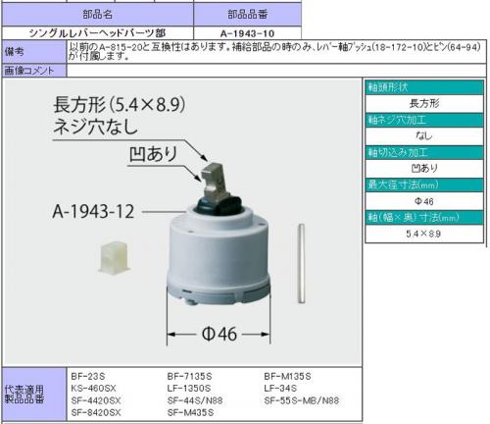Select model SF-M435S
490x424 pixels.
pyautogui.click(x=190, y=412)
